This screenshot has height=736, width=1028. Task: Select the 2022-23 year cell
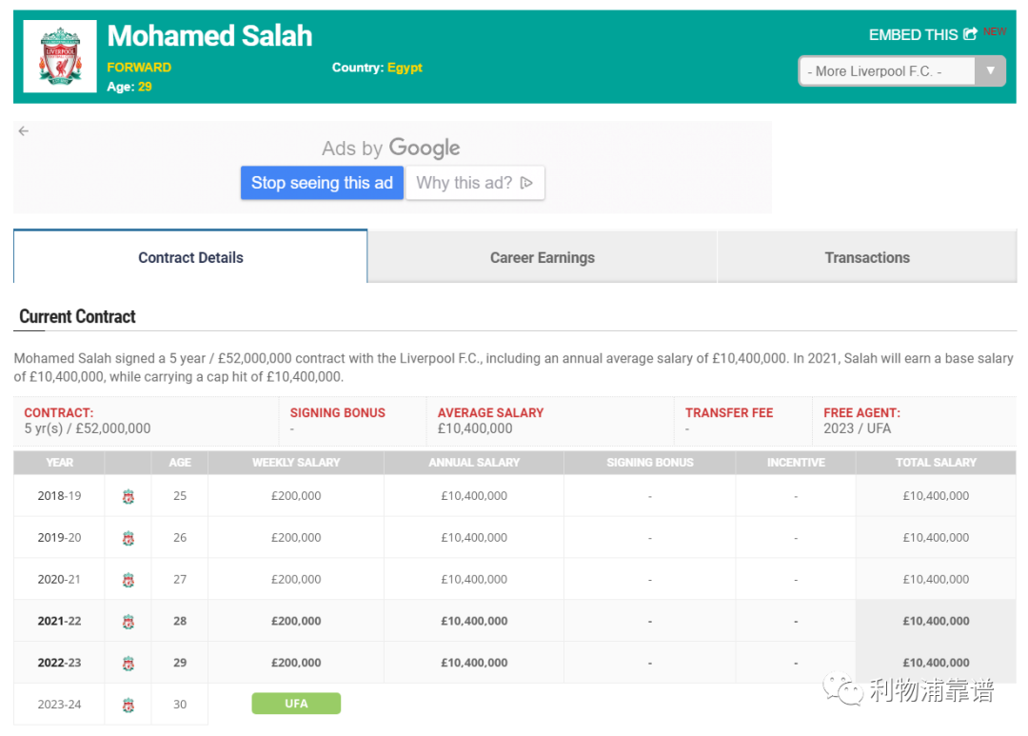coord(59,663)
